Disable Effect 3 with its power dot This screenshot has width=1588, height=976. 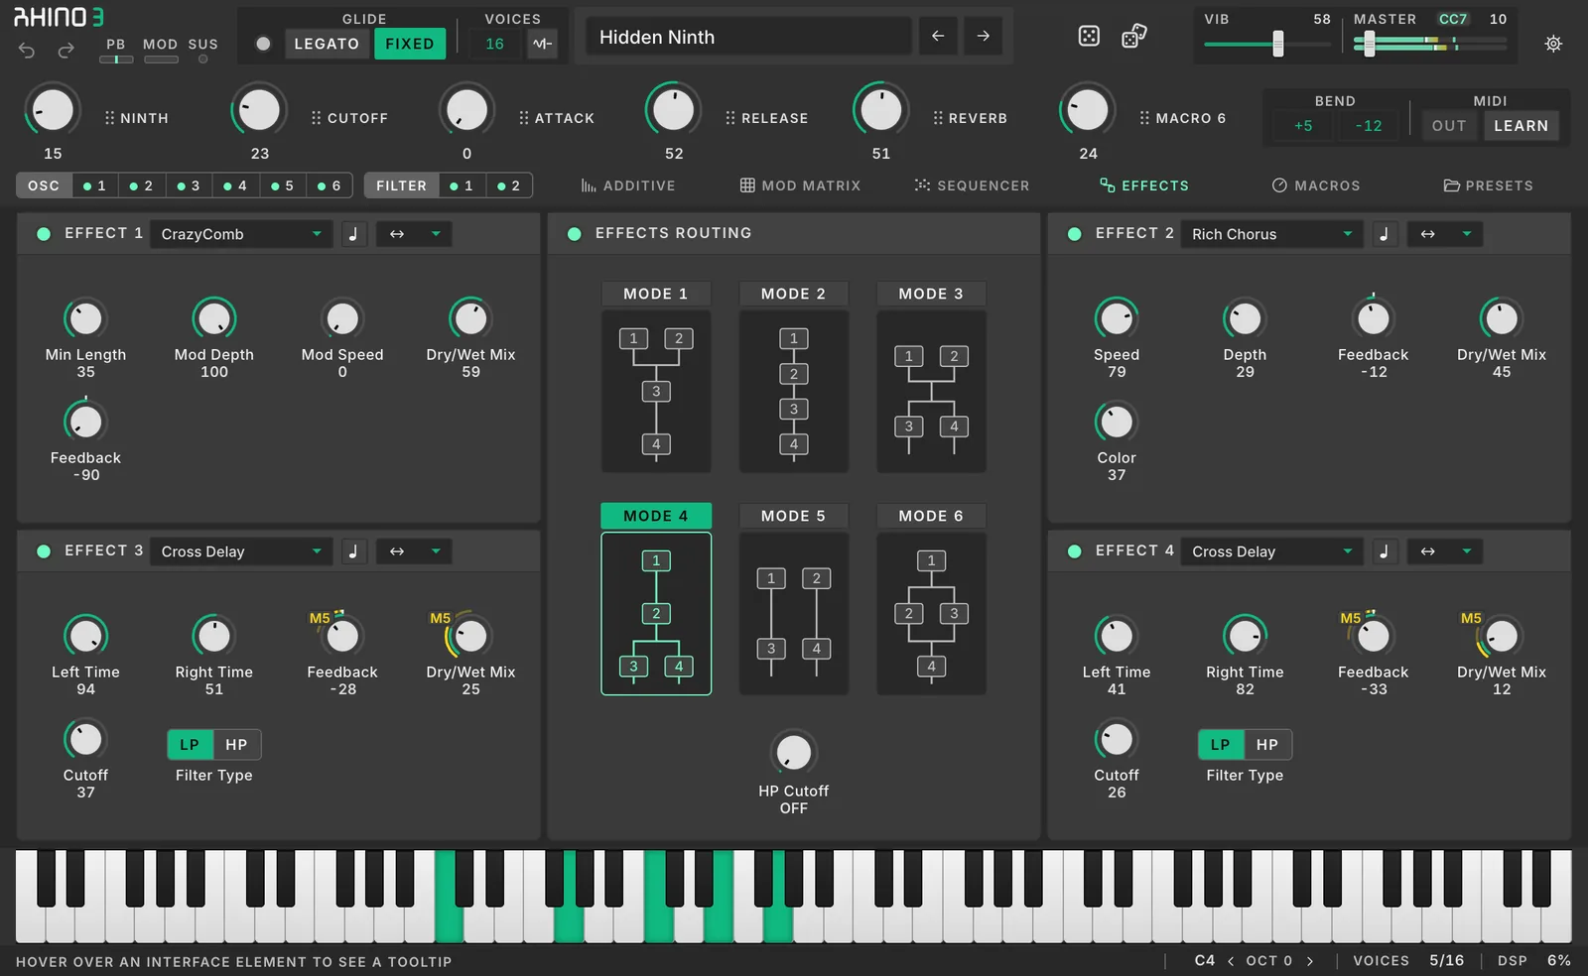(x=44, y=551)
